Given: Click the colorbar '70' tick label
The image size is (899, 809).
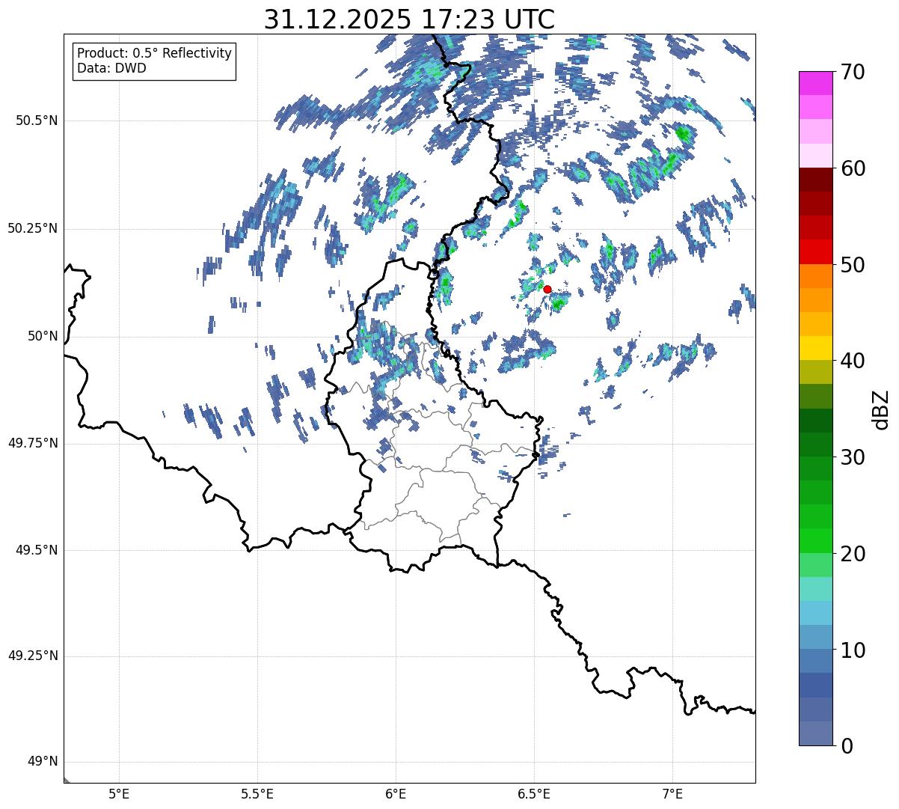Looking at the screenshot, I should click(853, 72).
